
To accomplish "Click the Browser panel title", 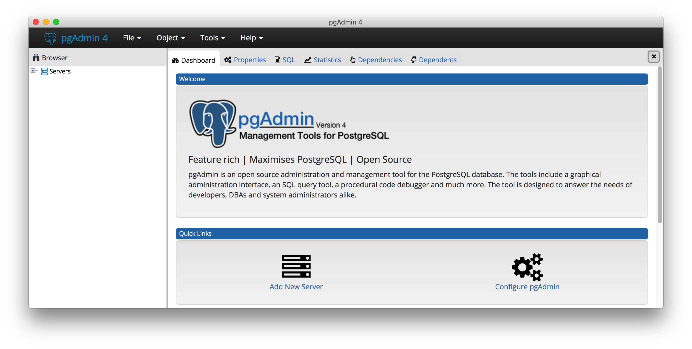I will pos(55,58).
